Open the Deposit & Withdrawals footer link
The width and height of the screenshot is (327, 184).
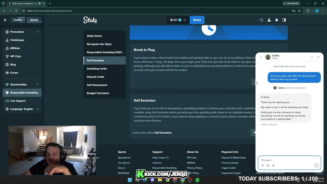pos(233,158)
